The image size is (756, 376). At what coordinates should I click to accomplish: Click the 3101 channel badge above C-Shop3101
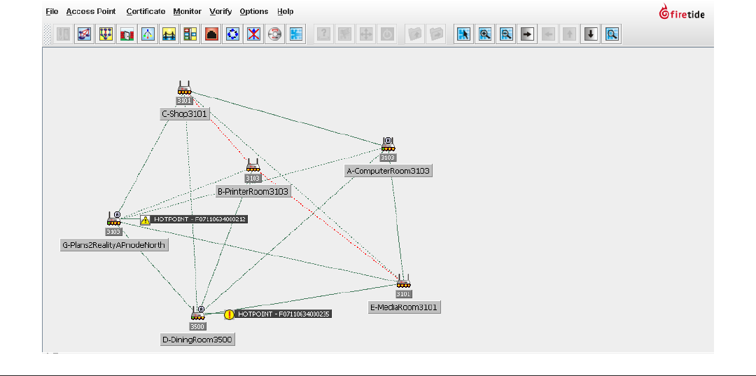pos(185,101)
